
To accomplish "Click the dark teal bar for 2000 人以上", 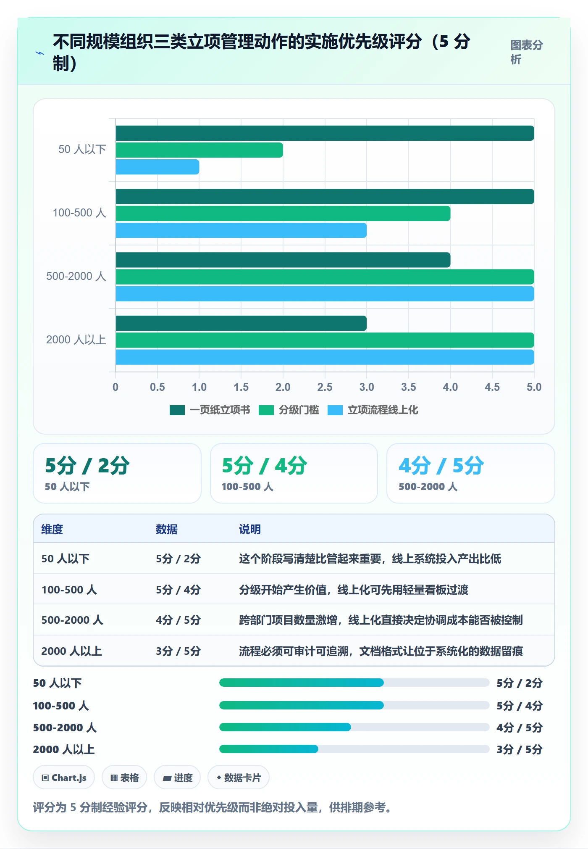I will [x=241, y=323].
